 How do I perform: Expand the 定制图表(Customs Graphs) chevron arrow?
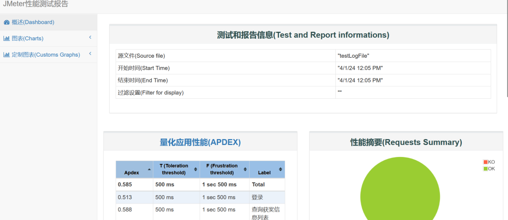tap(90, 54)
